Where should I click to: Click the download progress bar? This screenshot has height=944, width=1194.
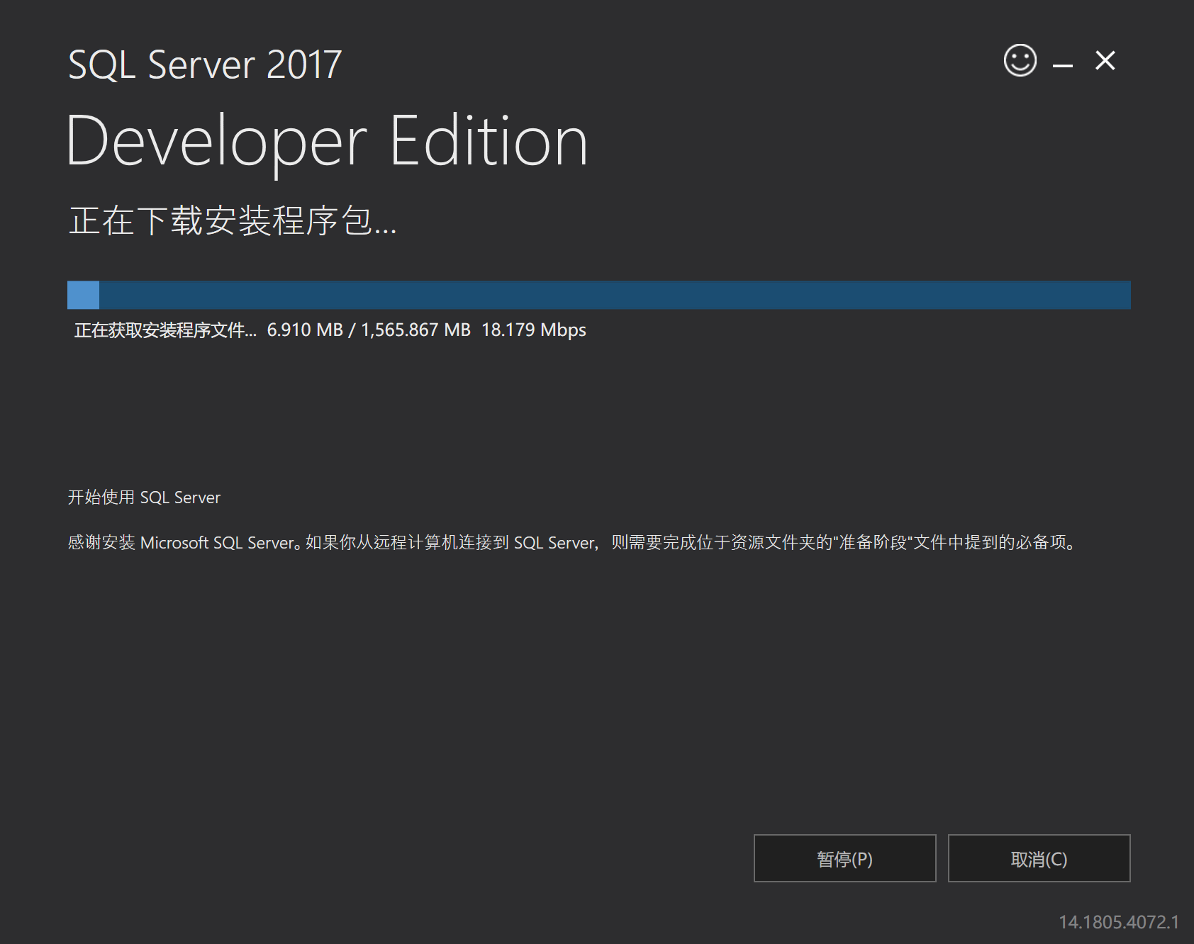click(598, 294)
